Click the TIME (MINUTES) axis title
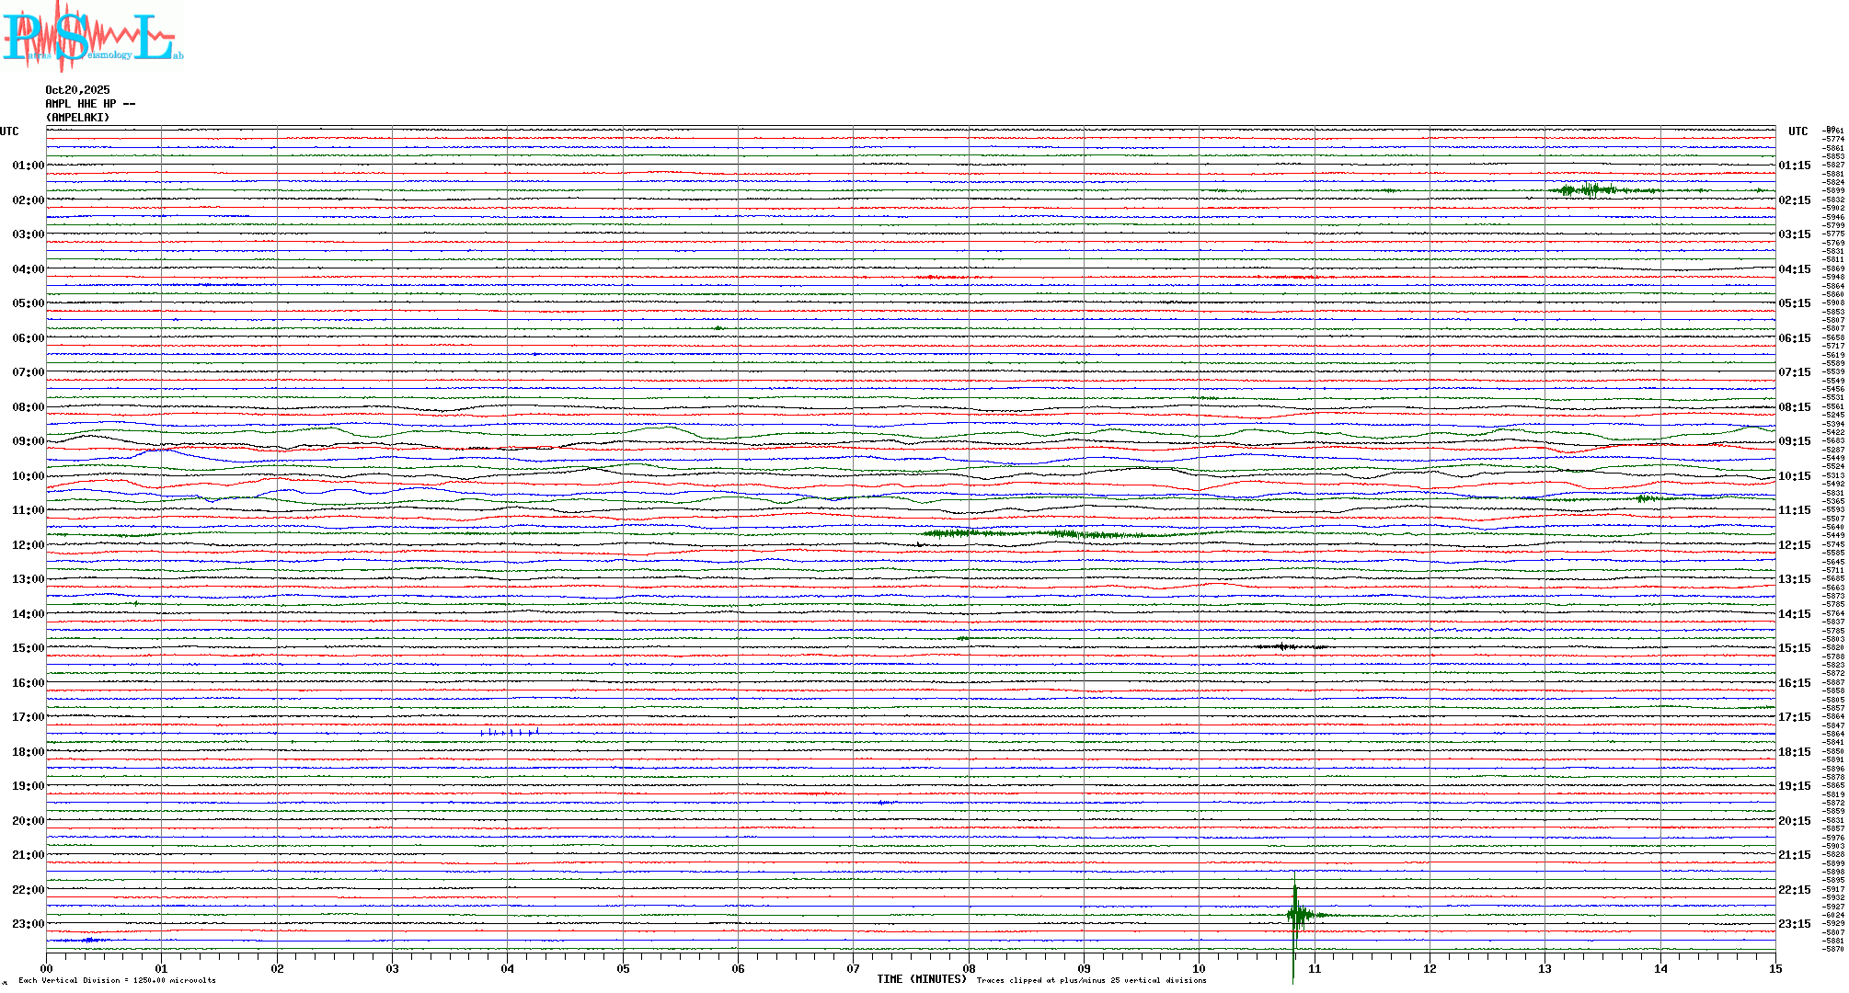This screenshot has height=993, width=1849. (922, 979)
